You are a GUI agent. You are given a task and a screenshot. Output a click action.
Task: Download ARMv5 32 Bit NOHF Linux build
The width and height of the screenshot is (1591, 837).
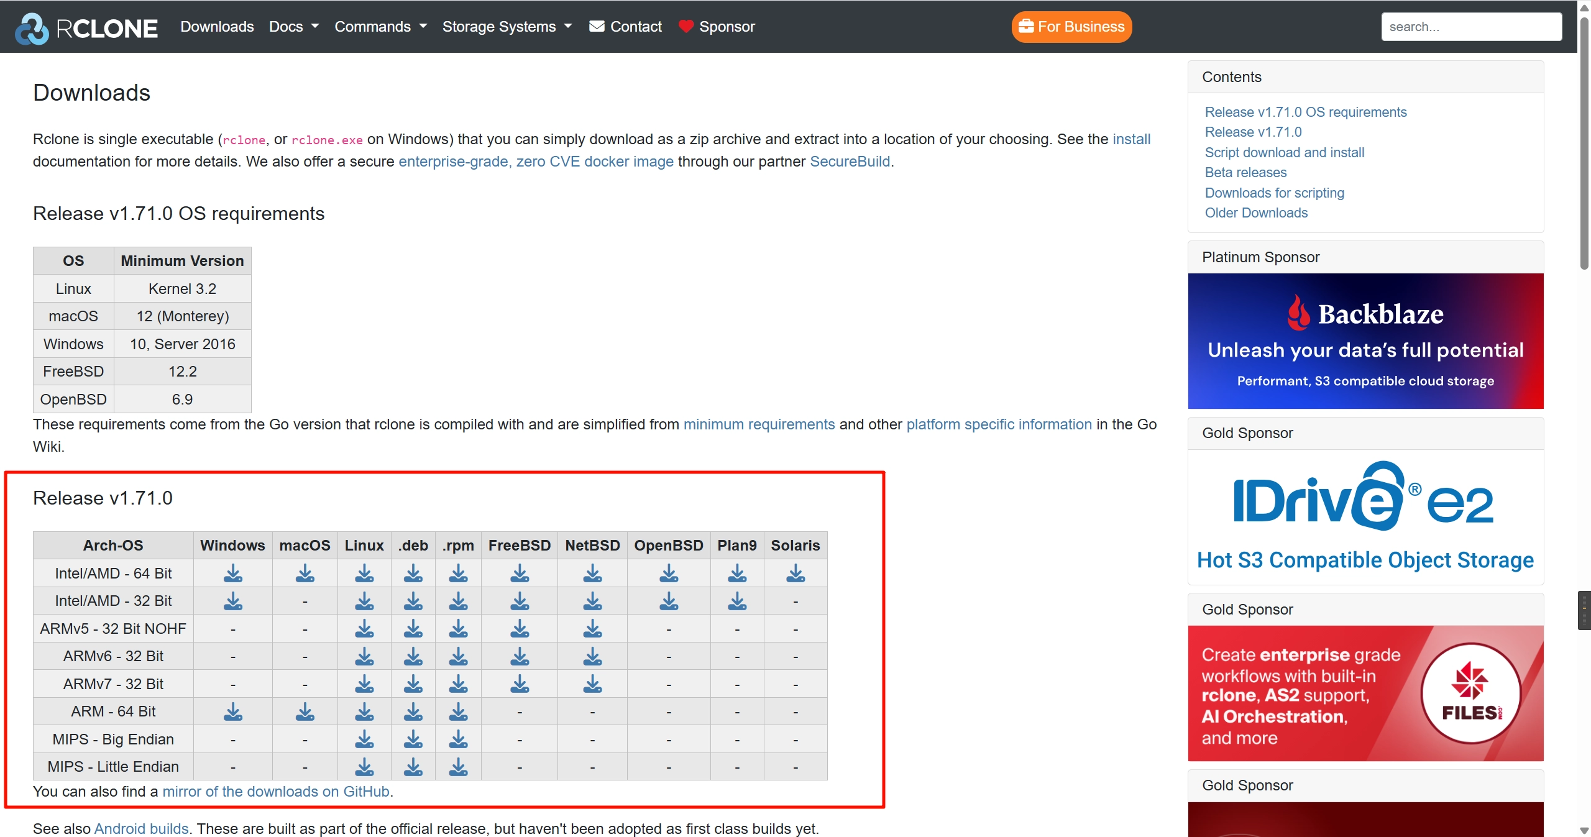[364, 628]
